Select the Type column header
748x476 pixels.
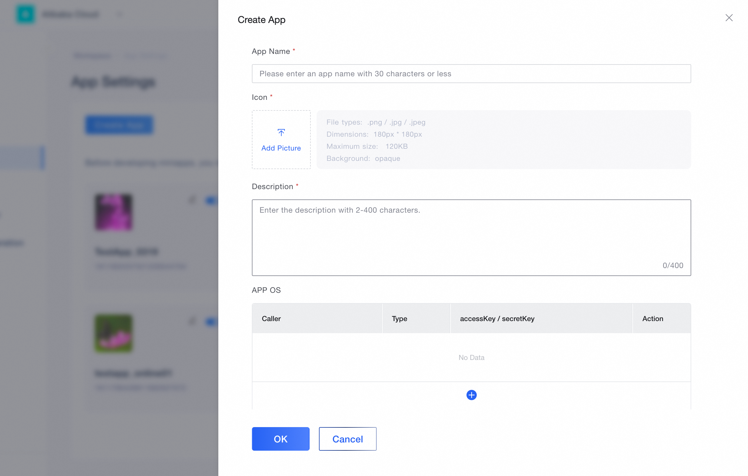coord(399,318)
